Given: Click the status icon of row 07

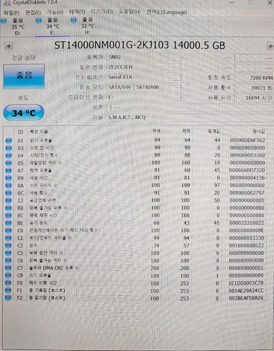Looking at the screenshot, I should coord(8,171).
